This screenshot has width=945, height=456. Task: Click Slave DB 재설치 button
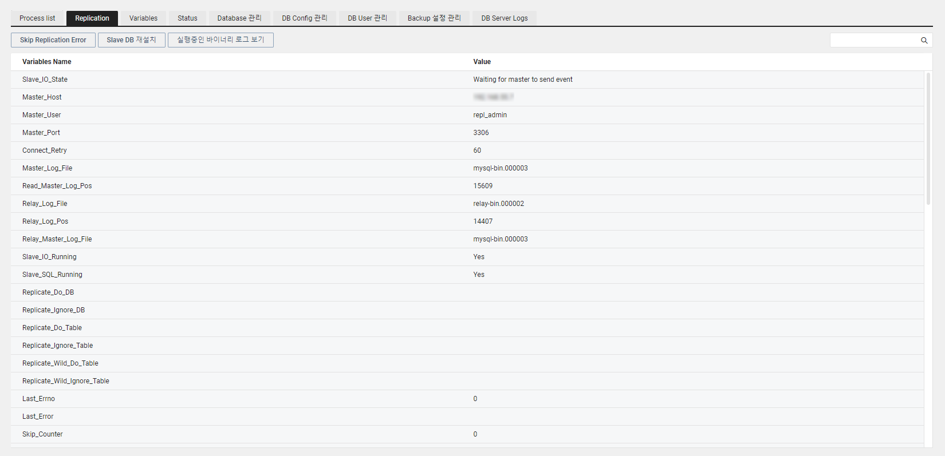tap(132, 40)
